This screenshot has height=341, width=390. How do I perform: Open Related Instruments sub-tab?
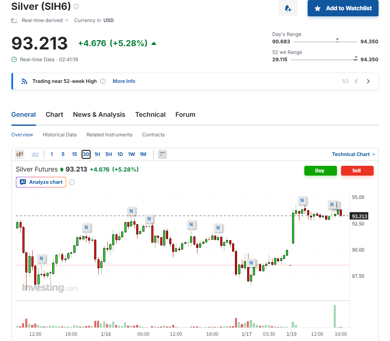[x=109, y=135]
